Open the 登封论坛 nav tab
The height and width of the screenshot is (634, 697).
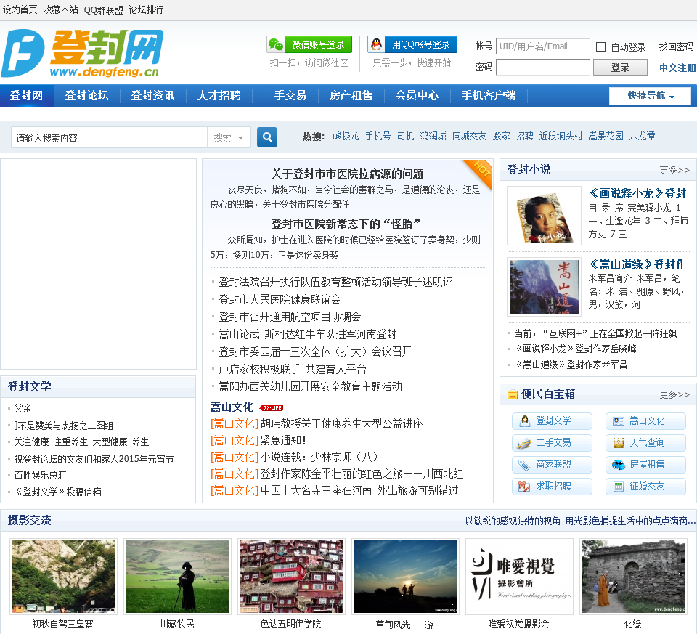click(x=86, y=96)
